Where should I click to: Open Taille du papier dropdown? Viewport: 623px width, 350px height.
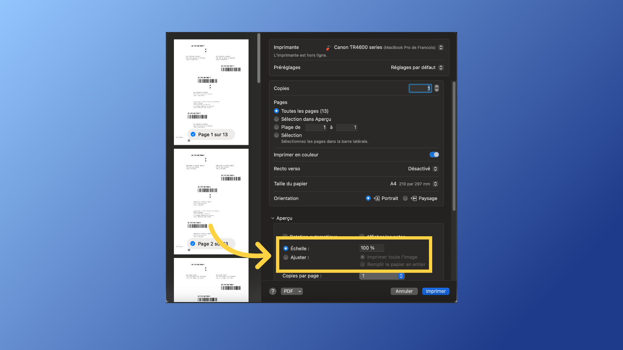coord(435,184)
